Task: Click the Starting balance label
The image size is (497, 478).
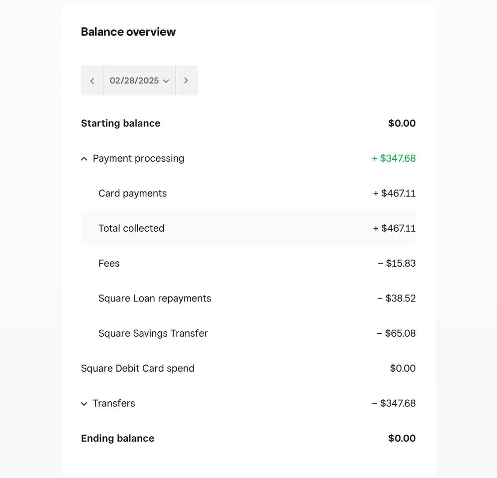Action: (120, 123)
